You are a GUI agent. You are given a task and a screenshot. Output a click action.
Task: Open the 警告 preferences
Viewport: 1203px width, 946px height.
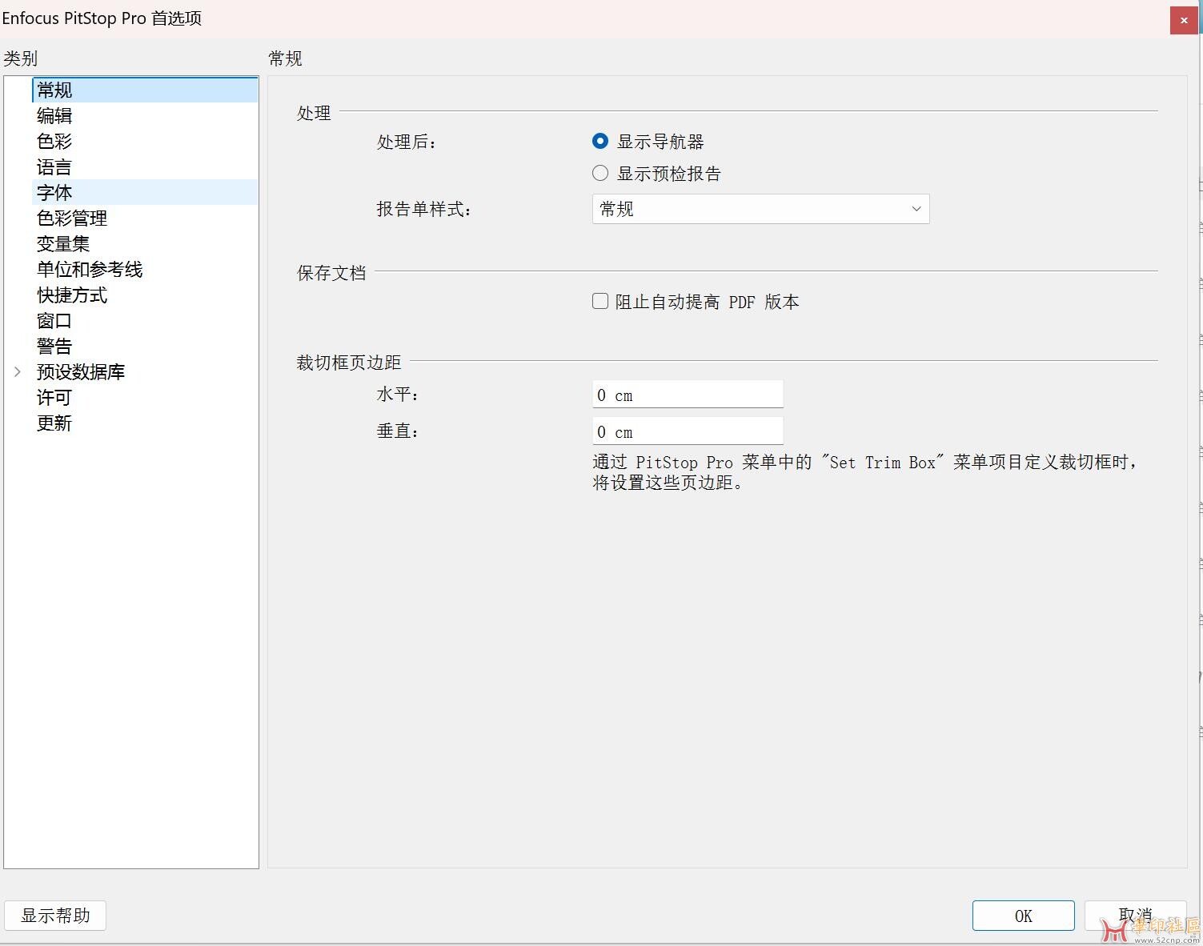coord(54,346)
